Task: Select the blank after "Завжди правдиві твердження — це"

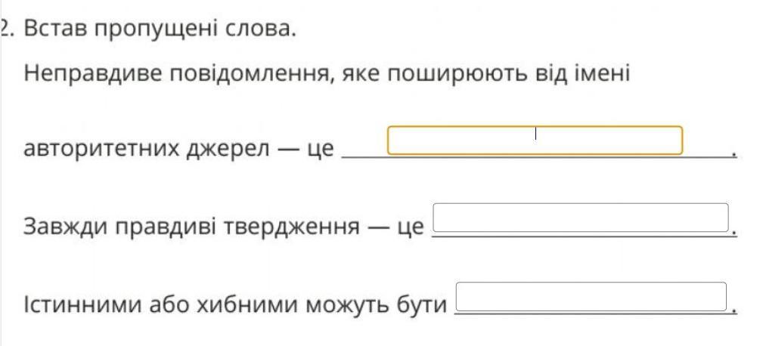Action: (x=581, y=218)
